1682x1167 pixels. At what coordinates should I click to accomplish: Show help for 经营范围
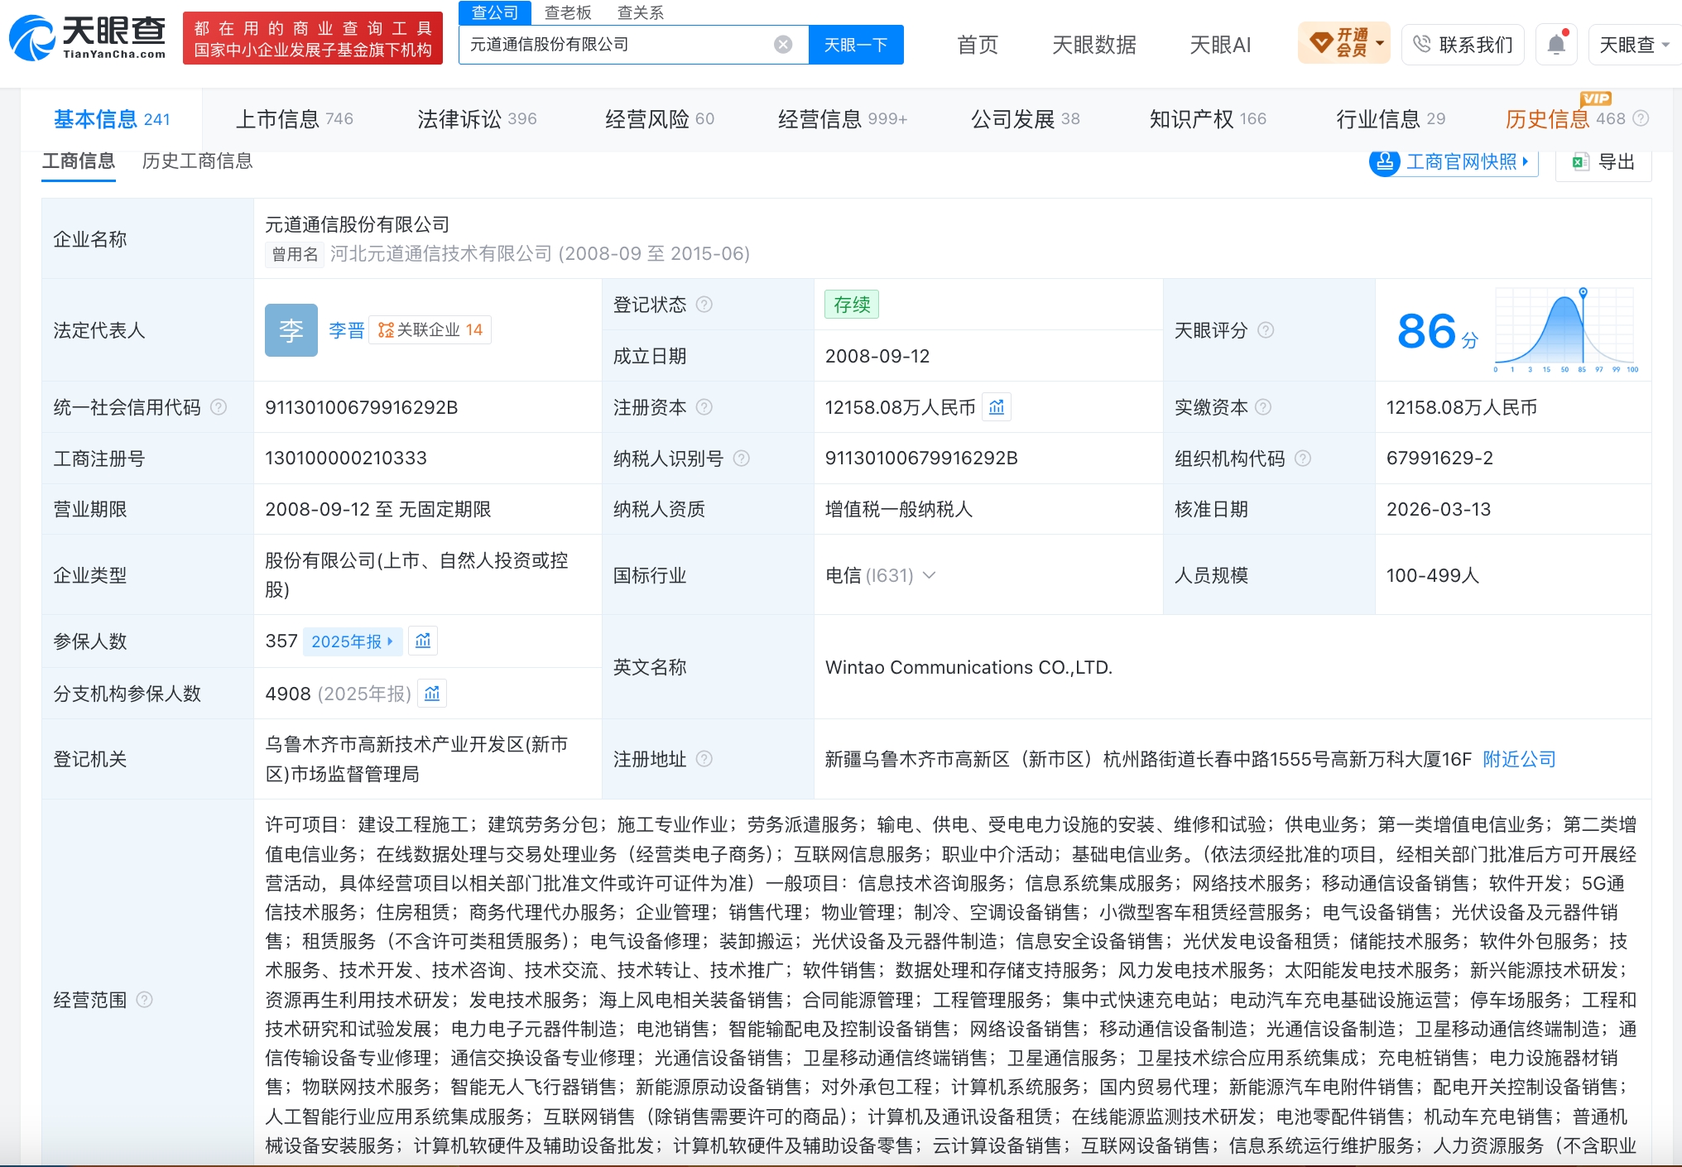pyautogui.click(x=144, y=1000)
